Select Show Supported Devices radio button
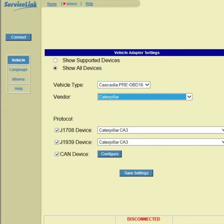The width and height of the screenshot is (224, 224). pos(55,60)
